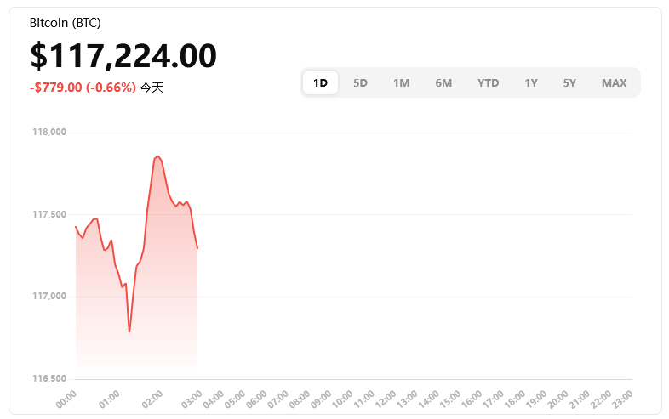Select the 6M time range
The image size is (669, 419).
[443, 82]
